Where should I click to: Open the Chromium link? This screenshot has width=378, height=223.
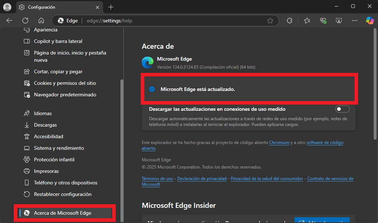(279, 143)
